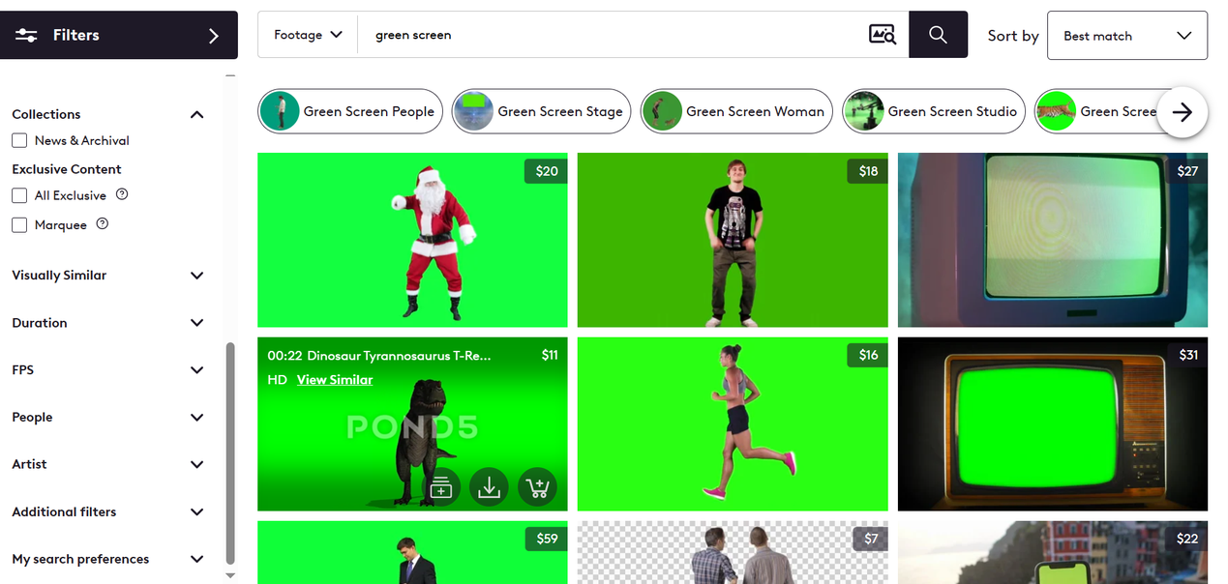Viewport: 1228px width, 584px height.
Task: Click the $18 price tag
Action: pyautogui.click(x=868, y=171)
